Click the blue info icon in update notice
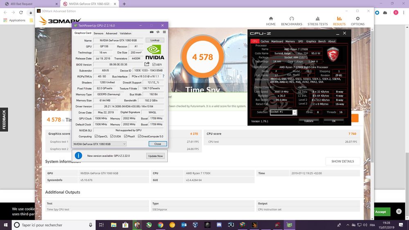This screenshot has width=409, height=230. [x=78, y=156]
